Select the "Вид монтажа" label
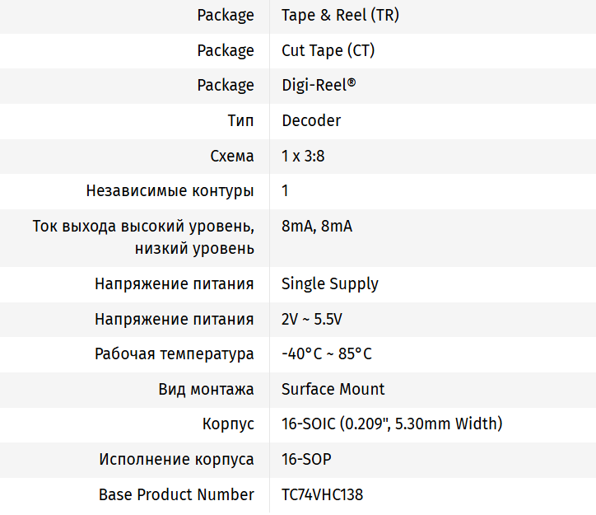The height and width of the screenshot is (515, 596). click(x=206, y=389)
